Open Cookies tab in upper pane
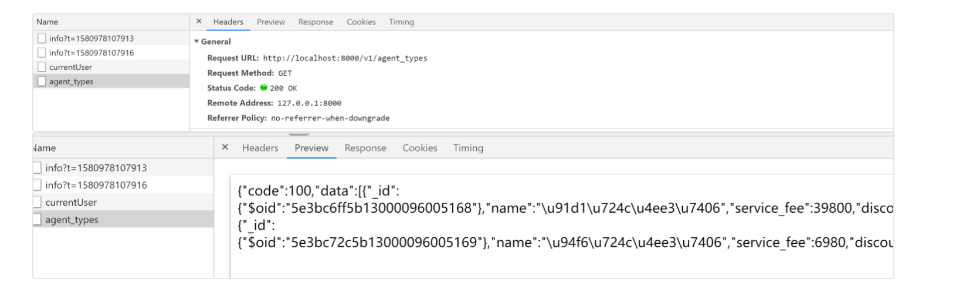 pyautogui.click(x=361, y=22)
